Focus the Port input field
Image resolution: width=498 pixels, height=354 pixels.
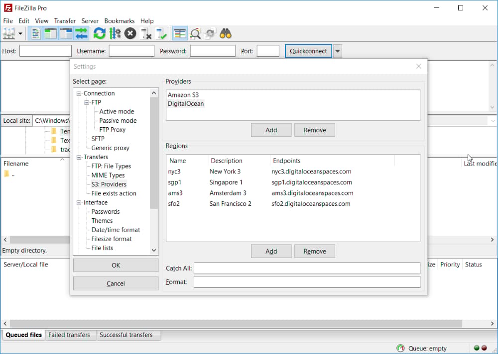click(268, 51)
